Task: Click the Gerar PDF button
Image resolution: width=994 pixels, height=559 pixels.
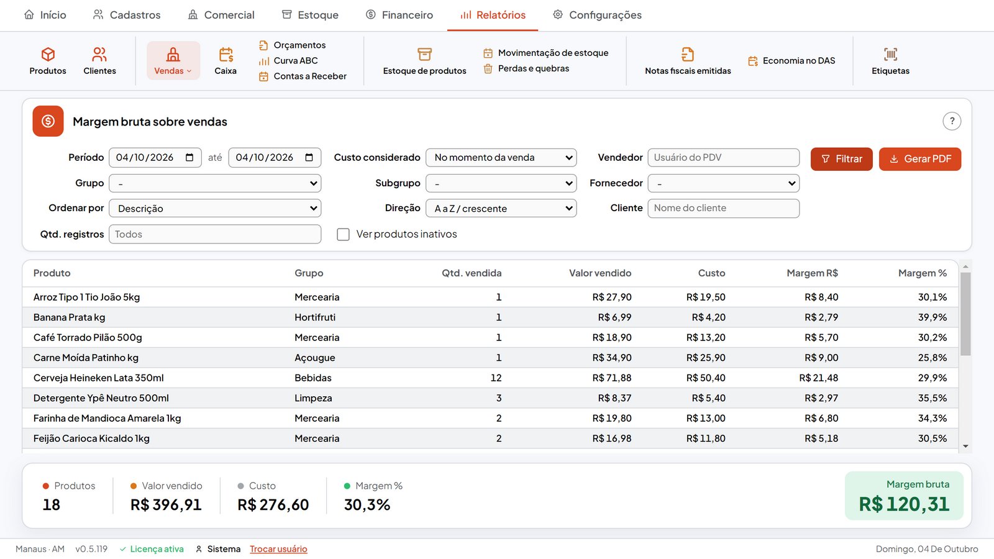Action: point(920,159)
